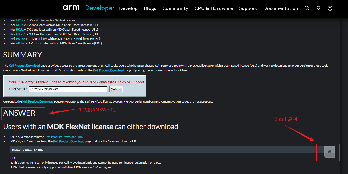The height and width of the screenshot is (174, 348).
Task: Open Keil Product Download link starting the summary
Action: [x=24, y=66]
